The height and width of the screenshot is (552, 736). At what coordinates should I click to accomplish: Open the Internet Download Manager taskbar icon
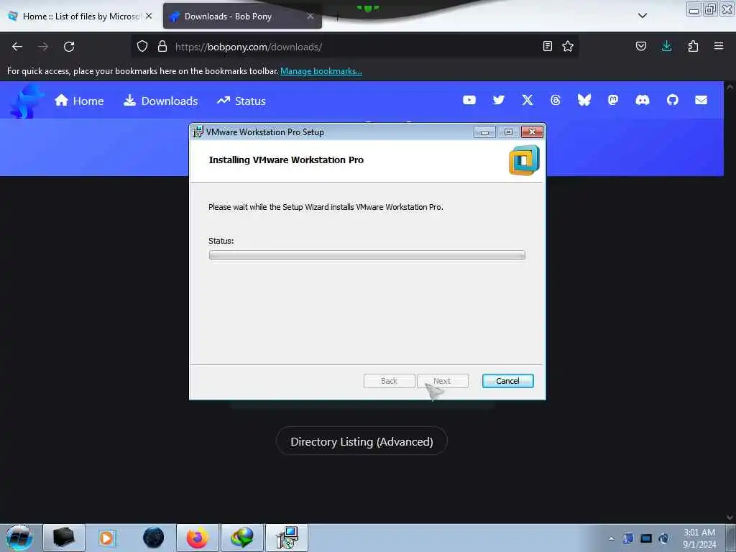pyautogui.click(x=242, y=538)
